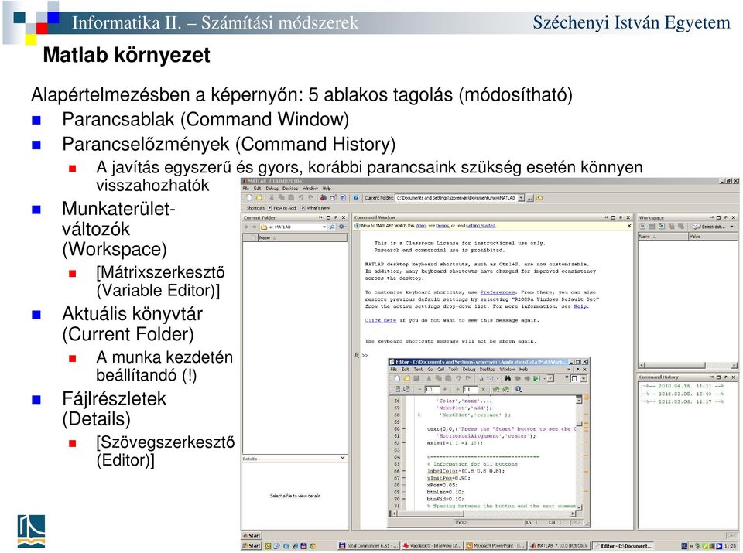Click Undo arrow in MATLAB main toolbar
The height and width of the screenshot is (553, 743).
coord(301,197)
